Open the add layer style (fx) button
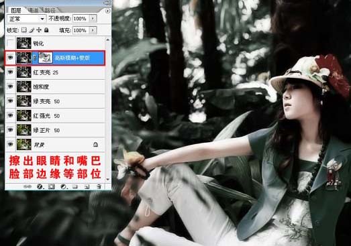The width and height of the screenshot is (351, 246). (40, 186)
